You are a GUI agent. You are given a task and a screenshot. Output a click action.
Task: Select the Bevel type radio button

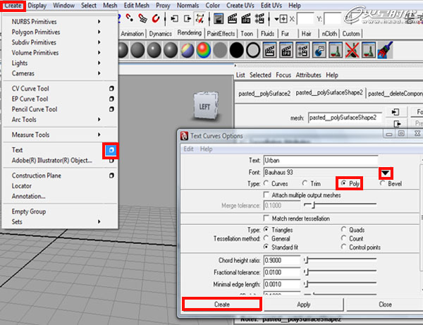pyautogui.click(x=382, y=183)
